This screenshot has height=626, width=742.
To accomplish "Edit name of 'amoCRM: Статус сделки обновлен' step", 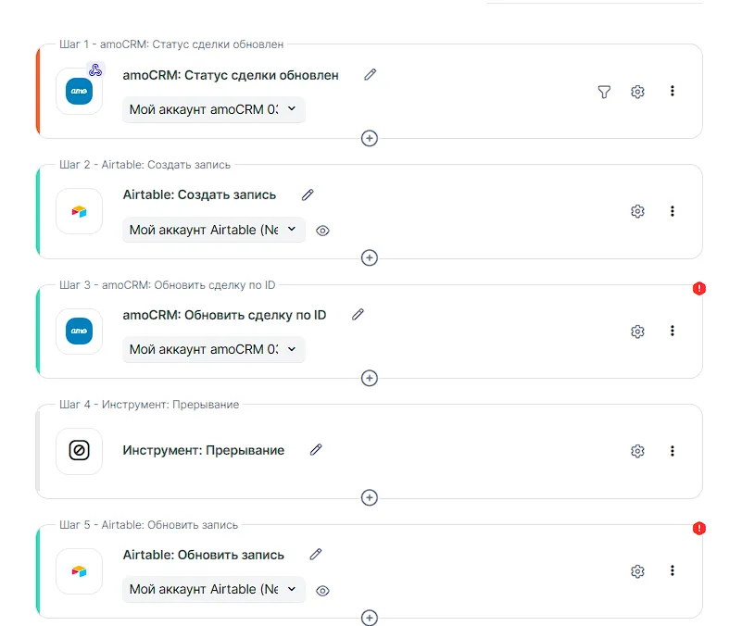I will [x=371, y=75].
